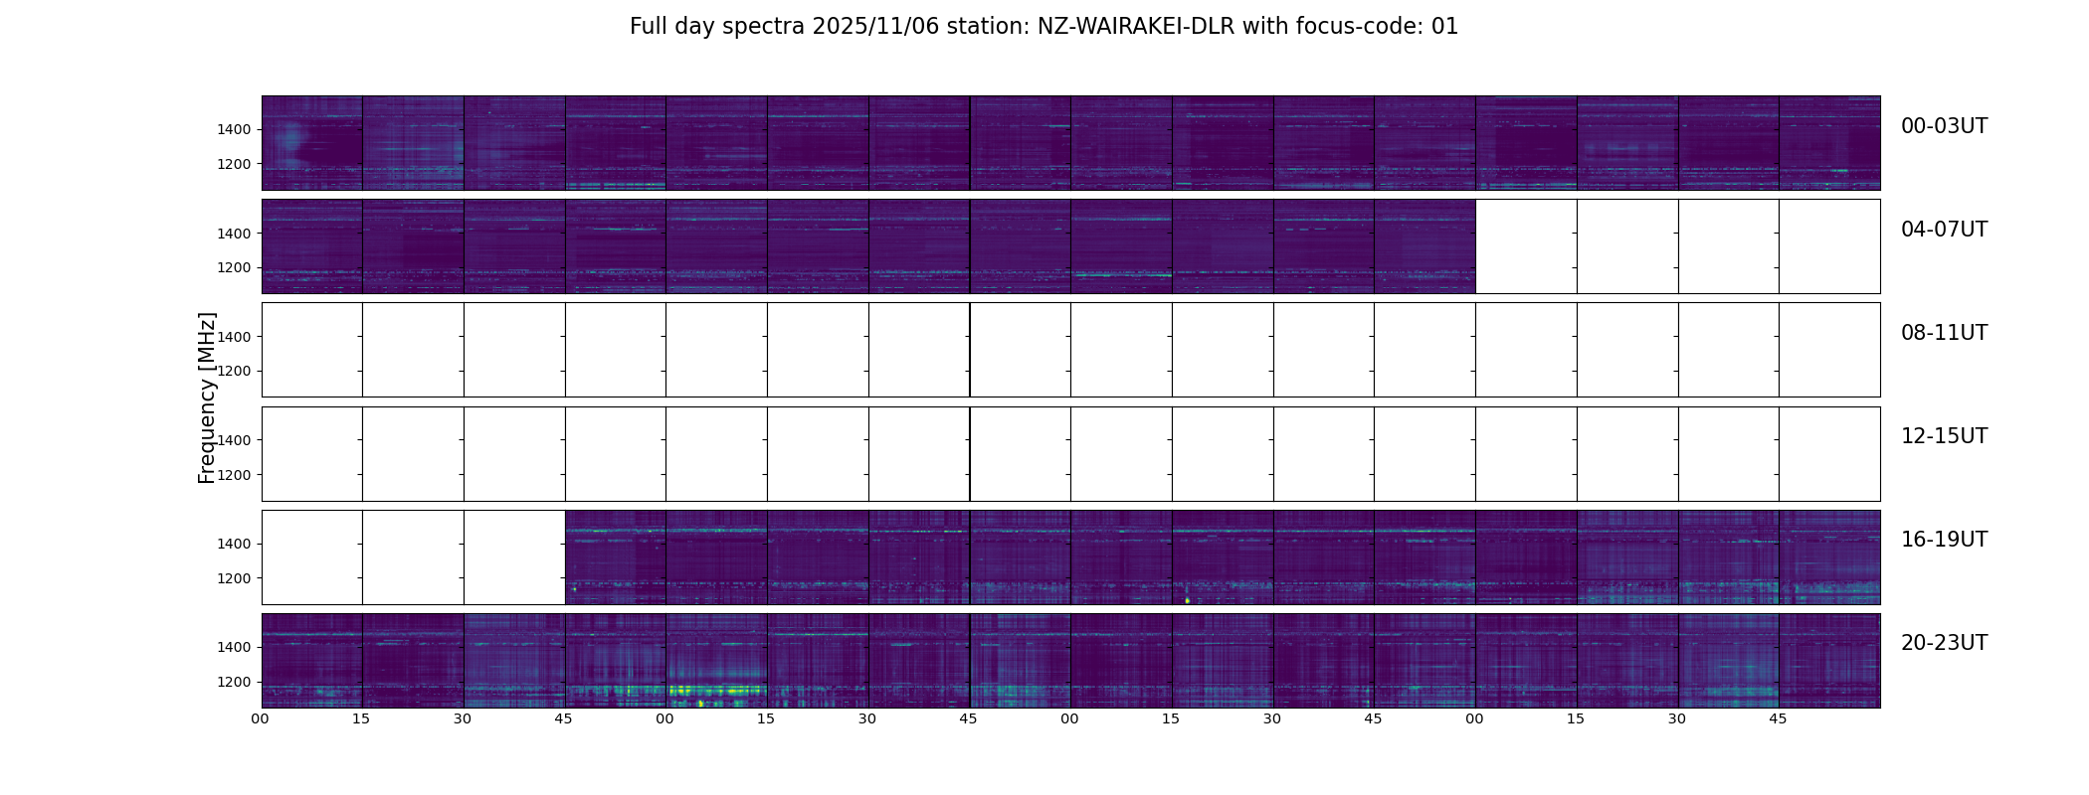Click the 1400 tick in the 04-07UT row

point(237,234)
